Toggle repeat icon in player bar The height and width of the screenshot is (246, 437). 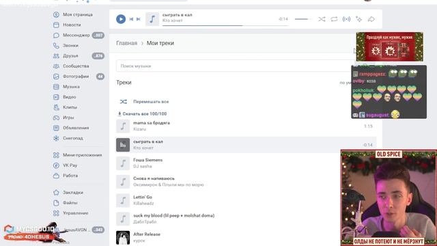[x=334, y=19]
